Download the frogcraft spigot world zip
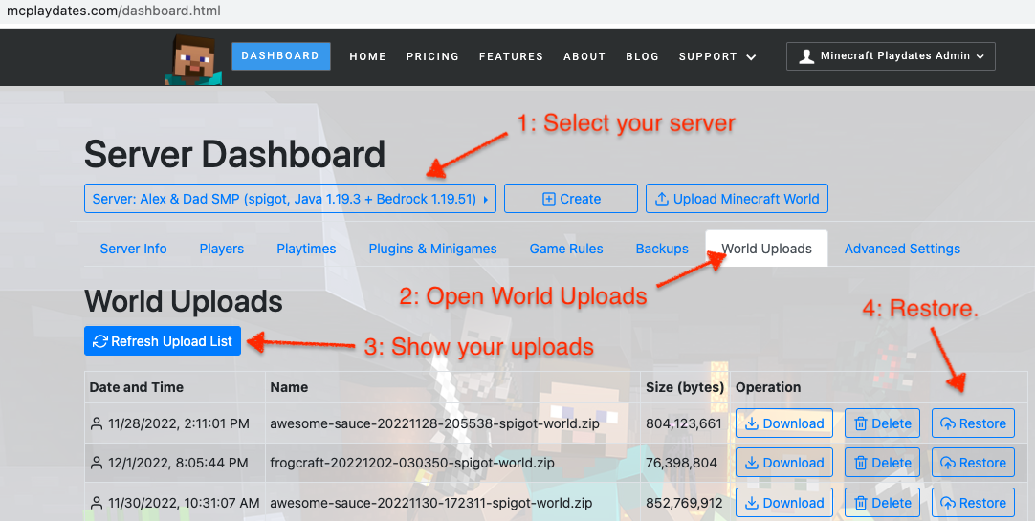The image size is (1035, 521). point(783,463)
